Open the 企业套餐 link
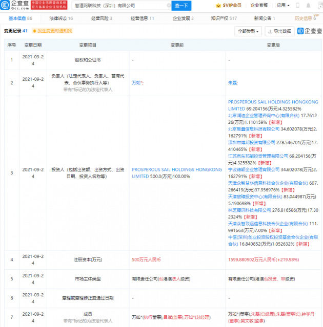 259,5
